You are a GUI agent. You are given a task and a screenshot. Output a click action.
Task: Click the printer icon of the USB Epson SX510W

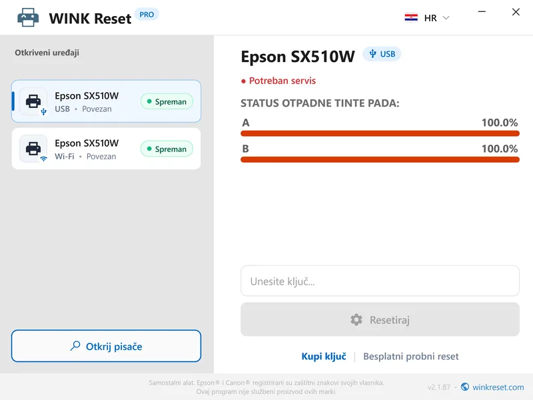[x=33, y=101]
